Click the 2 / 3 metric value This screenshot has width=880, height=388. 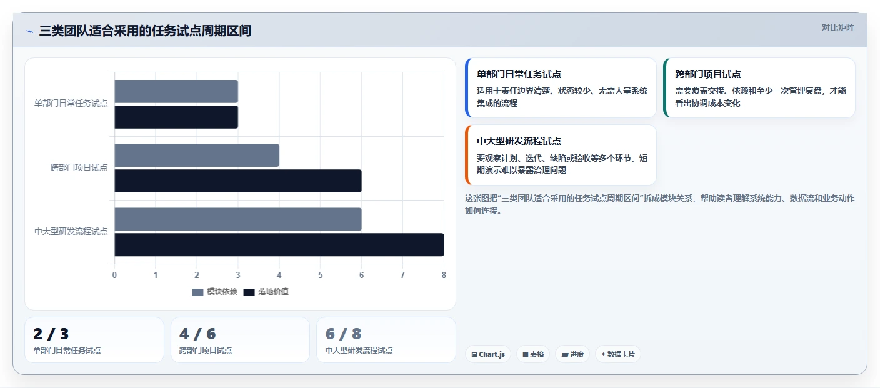51,334
